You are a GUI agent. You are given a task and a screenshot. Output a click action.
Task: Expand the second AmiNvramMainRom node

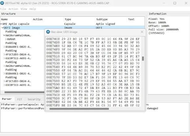pyautogui.click(x=4, y=66)
